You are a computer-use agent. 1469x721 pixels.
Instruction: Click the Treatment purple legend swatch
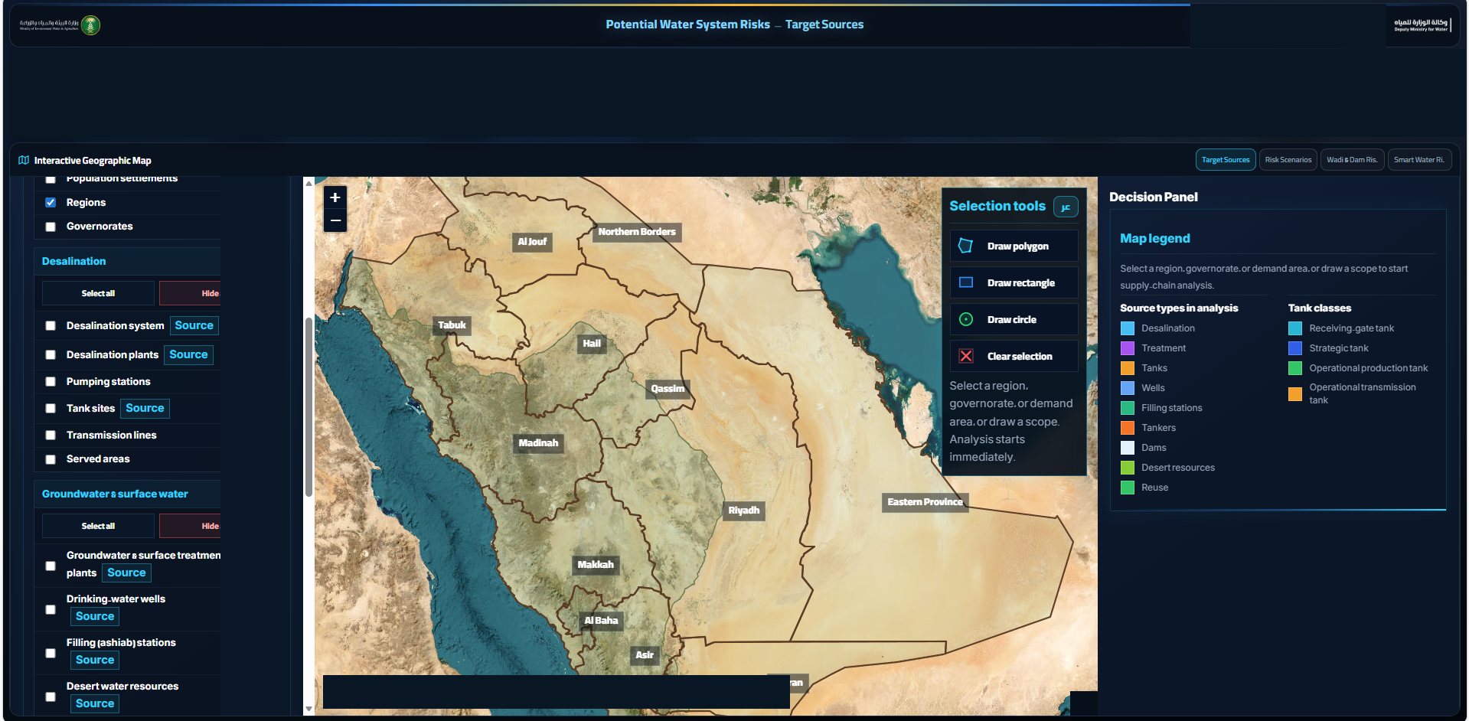click(x=1128, y=348)
